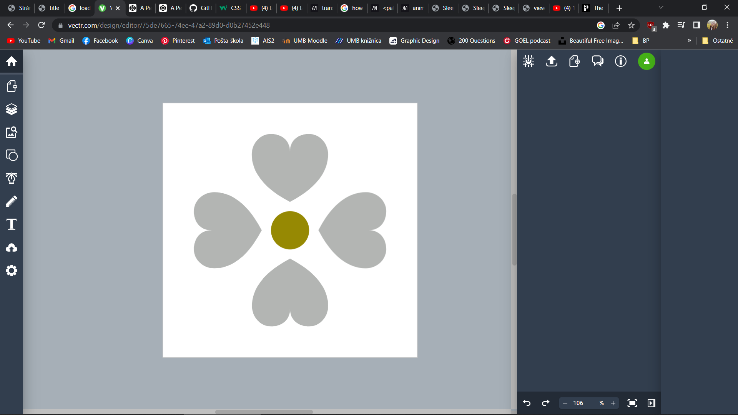Open new browser tab with plus
The width and height of the screenshot is (738, 415).
click(x=619, y=8)
